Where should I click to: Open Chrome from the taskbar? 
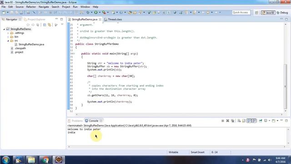click(45, 160)
